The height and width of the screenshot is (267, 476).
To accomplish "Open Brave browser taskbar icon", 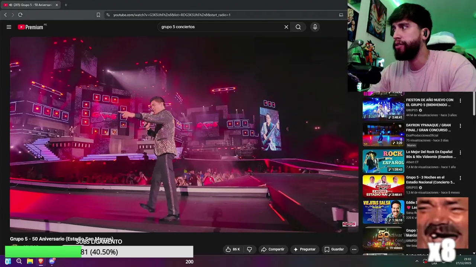I will click(x=41, y=261).
